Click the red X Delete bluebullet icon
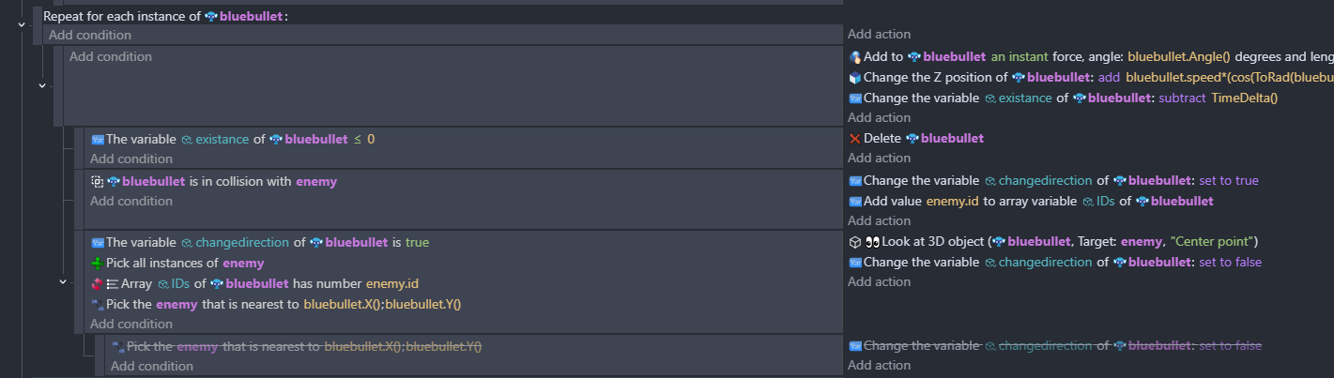This screenshot has height=378, width=1334. coord(854,139)
